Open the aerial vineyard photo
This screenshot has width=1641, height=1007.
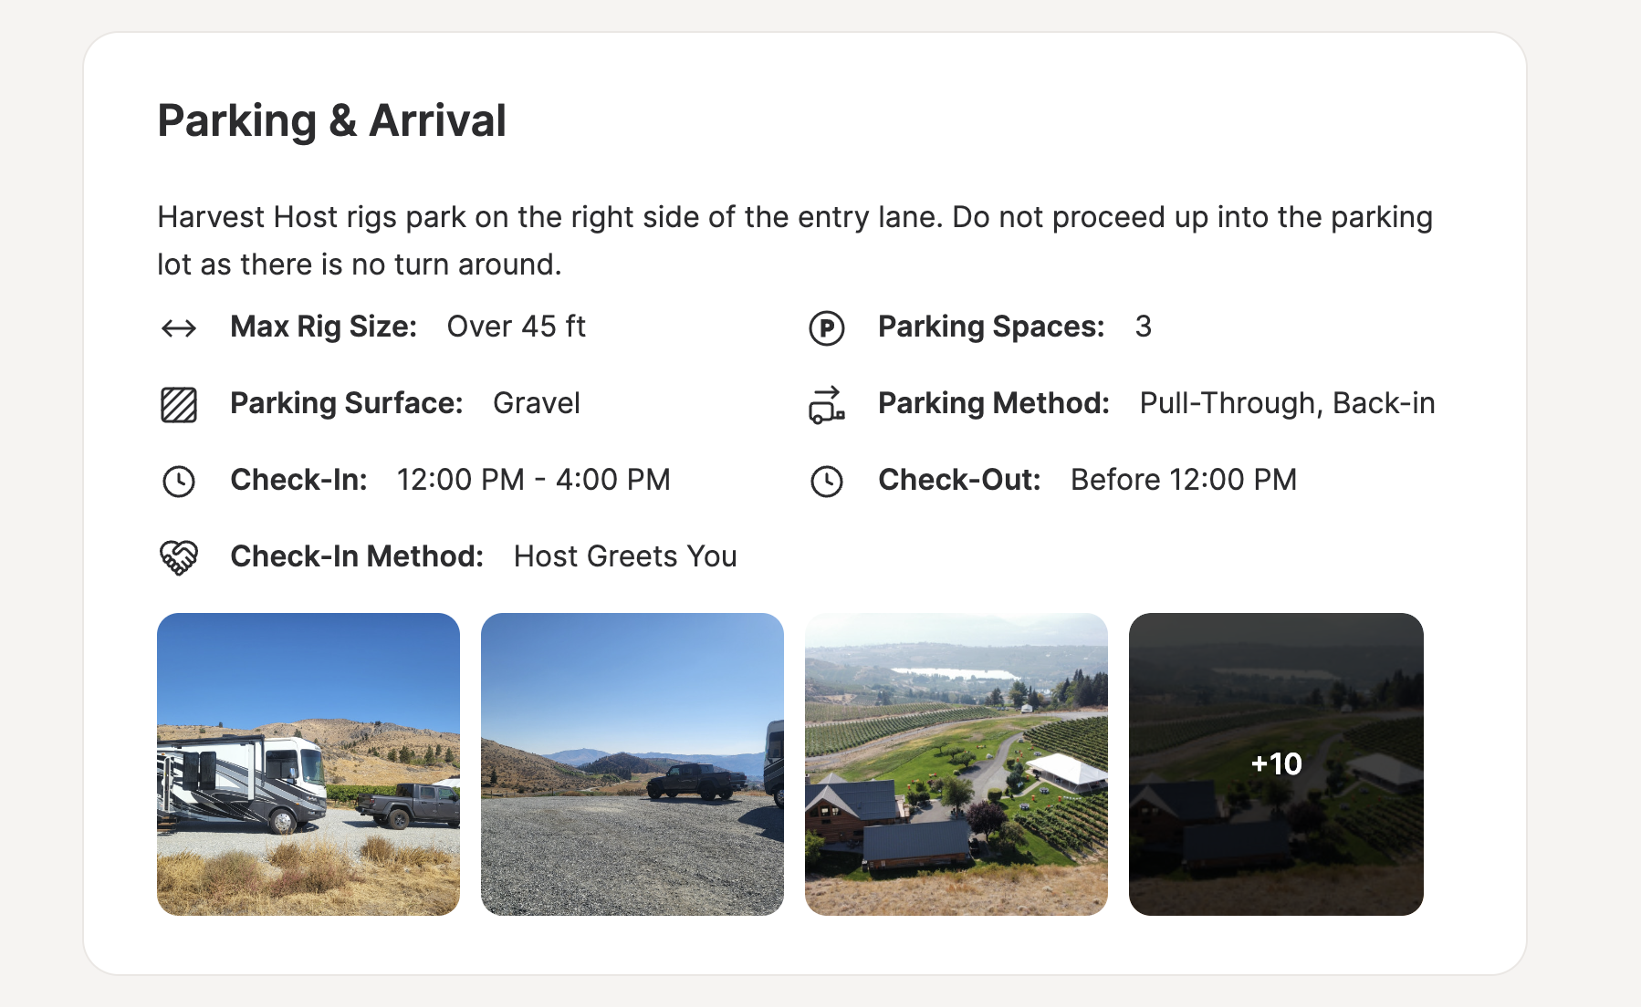(956, 764)
